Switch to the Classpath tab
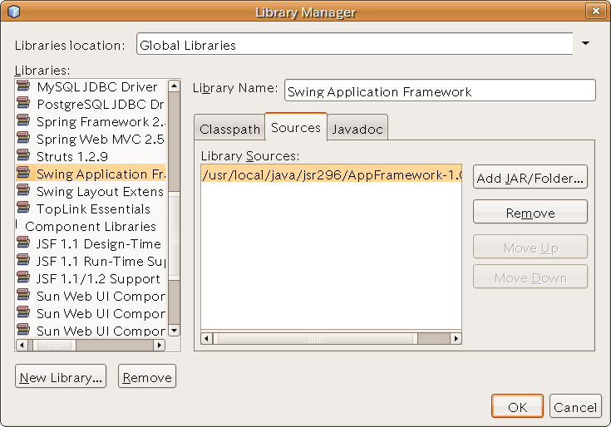Viewport: 611px width, 427px height. tap(229, 130)
